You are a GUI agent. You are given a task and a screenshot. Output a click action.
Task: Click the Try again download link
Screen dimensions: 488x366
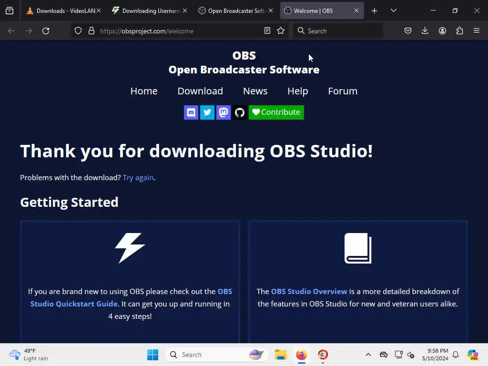[x=138, y=178]
